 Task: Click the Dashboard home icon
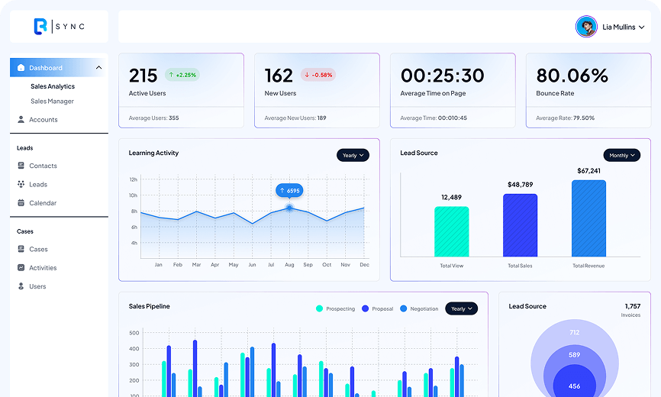coord(21,67)
